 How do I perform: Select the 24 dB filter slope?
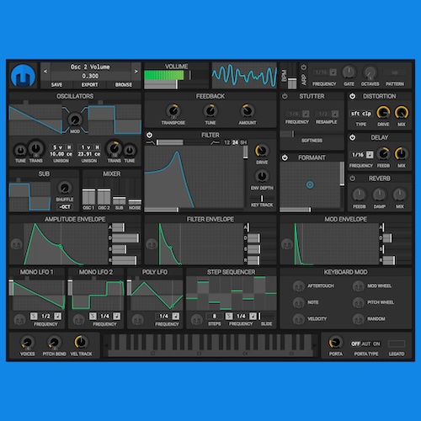coord(235,142)
